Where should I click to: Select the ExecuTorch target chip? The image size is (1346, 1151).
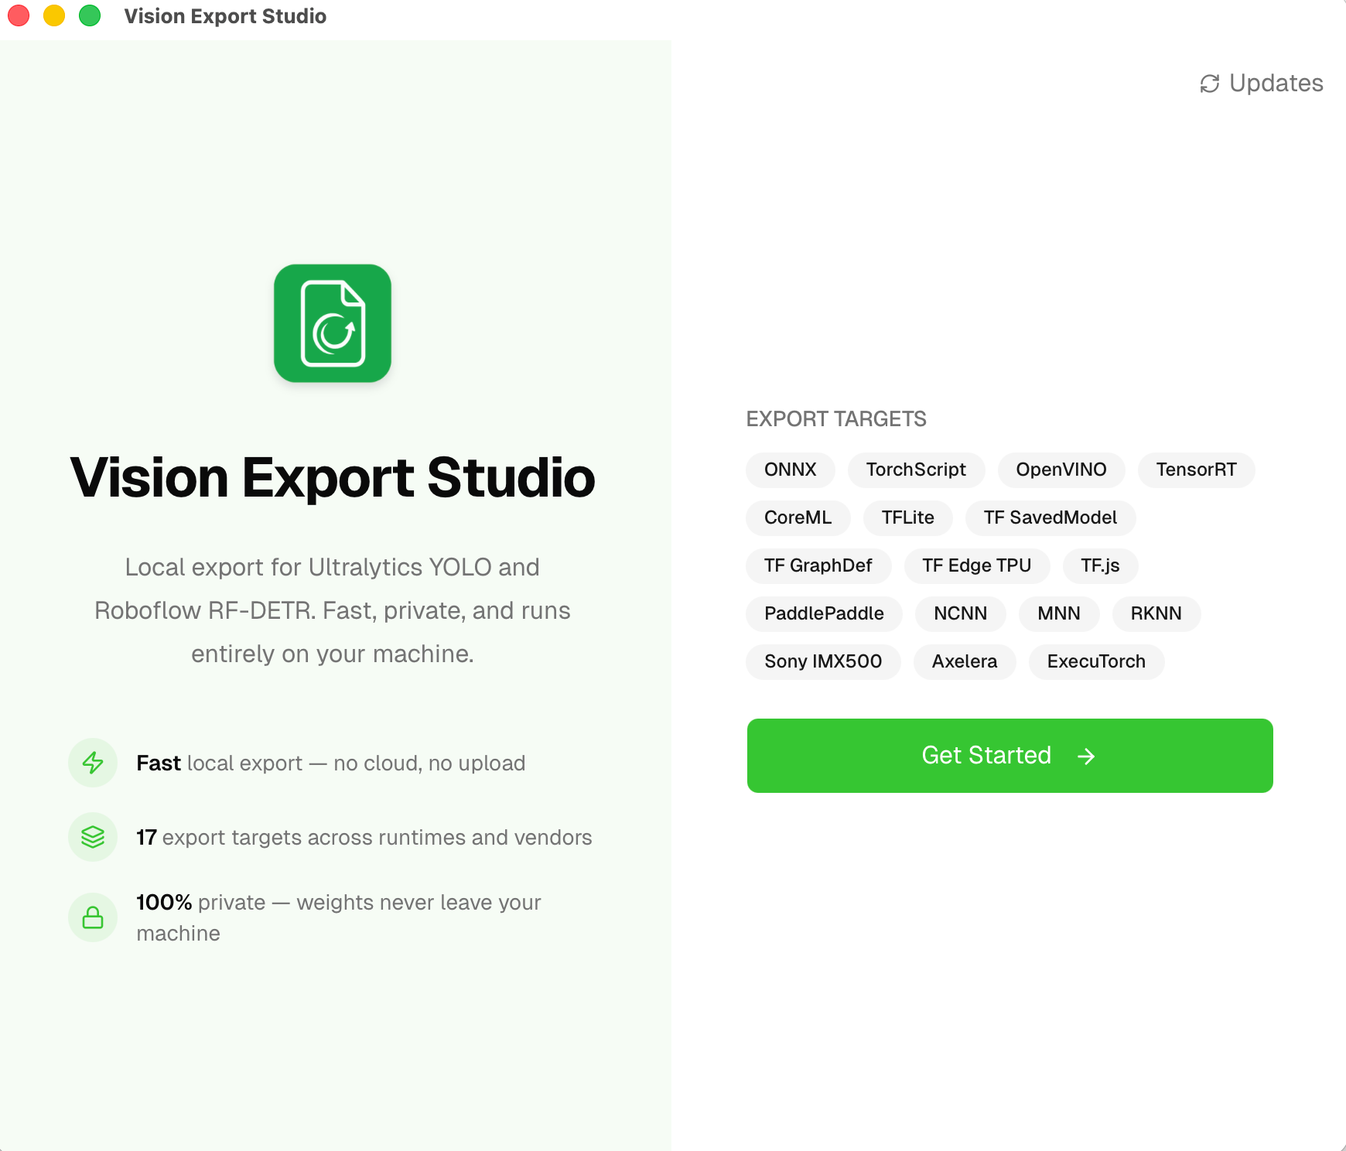click(1096, 661)
